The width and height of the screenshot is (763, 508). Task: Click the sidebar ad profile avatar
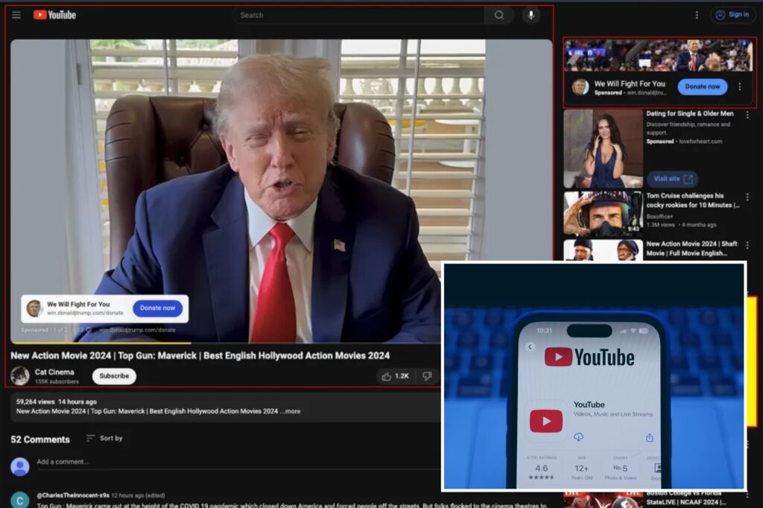click(x=580, y=87)
